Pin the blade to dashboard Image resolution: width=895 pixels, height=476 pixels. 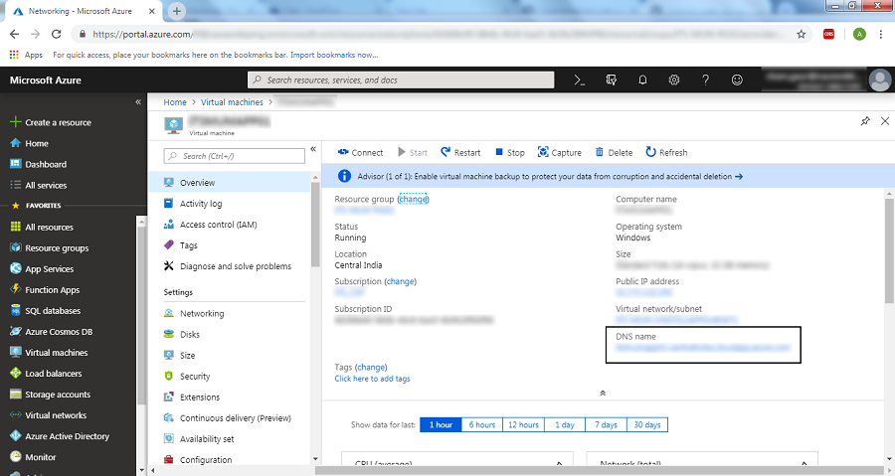coord(865,121)
